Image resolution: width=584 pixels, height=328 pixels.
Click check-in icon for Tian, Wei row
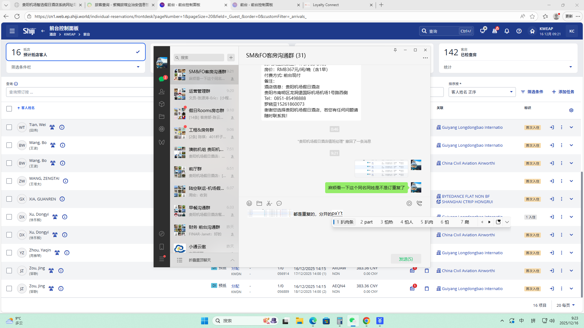552,128
